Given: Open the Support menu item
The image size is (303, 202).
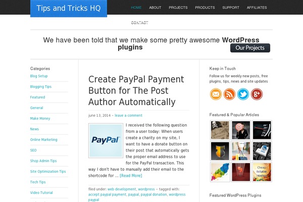Looking at the screenshot, I should point(231,8).
